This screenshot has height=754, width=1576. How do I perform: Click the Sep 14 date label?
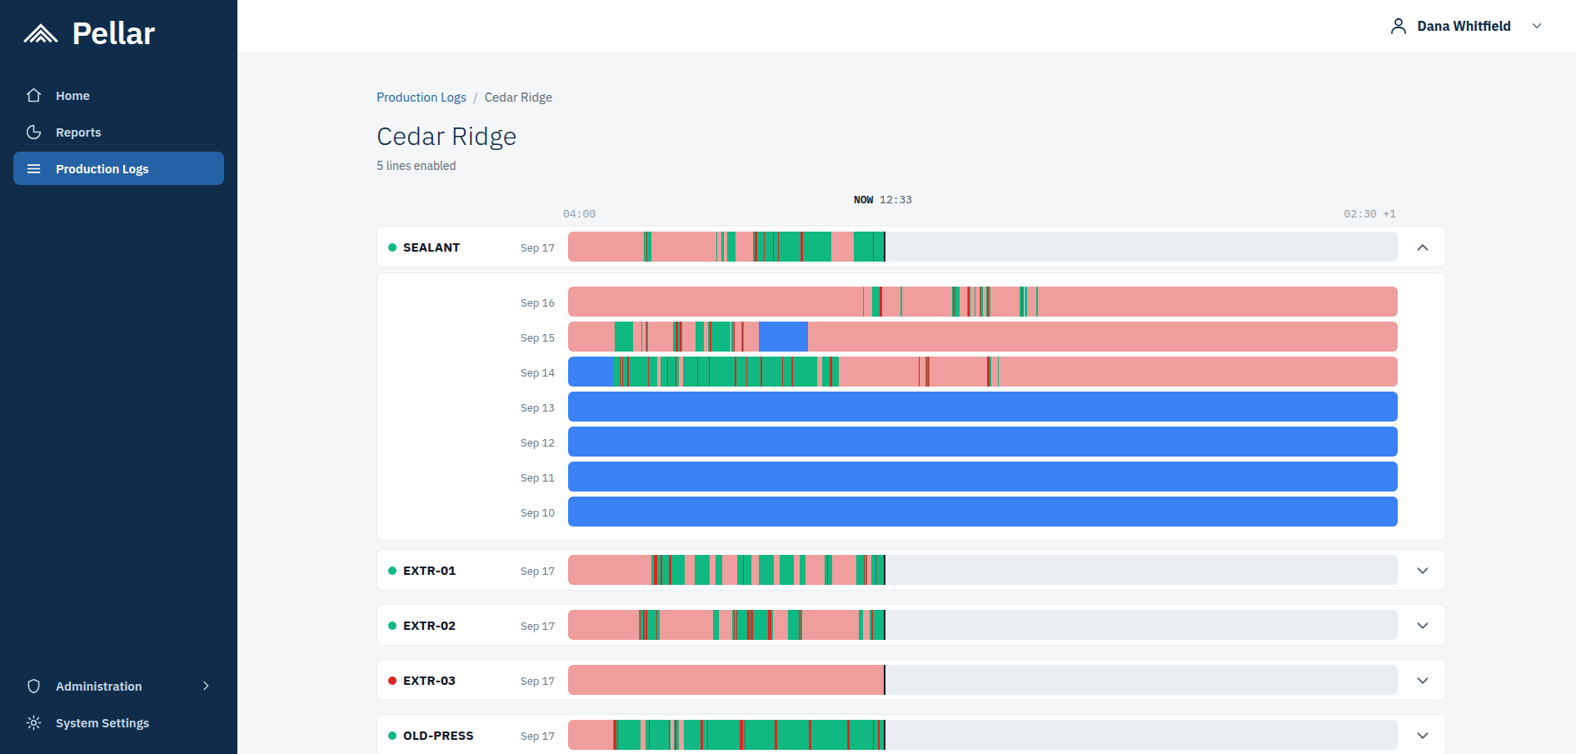[537, 372]
